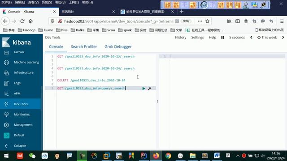Change the 5 seconds refresh interval
Viewport: 287px width, 161px height.
tap(237, 38)
